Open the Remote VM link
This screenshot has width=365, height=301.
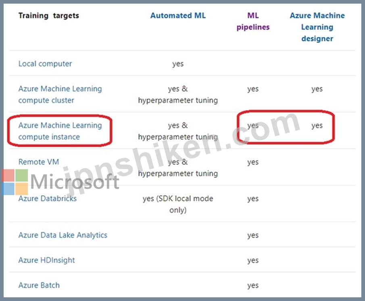[38, 162]
